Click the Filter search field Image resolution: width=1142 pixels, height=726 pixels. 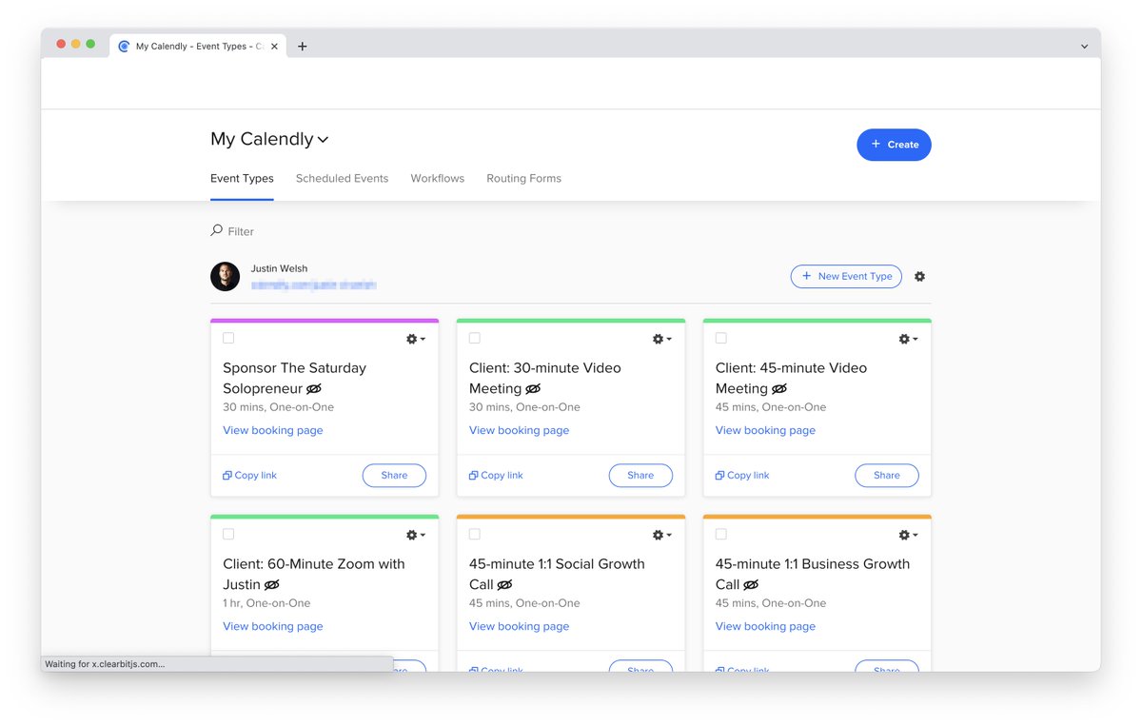241,231
